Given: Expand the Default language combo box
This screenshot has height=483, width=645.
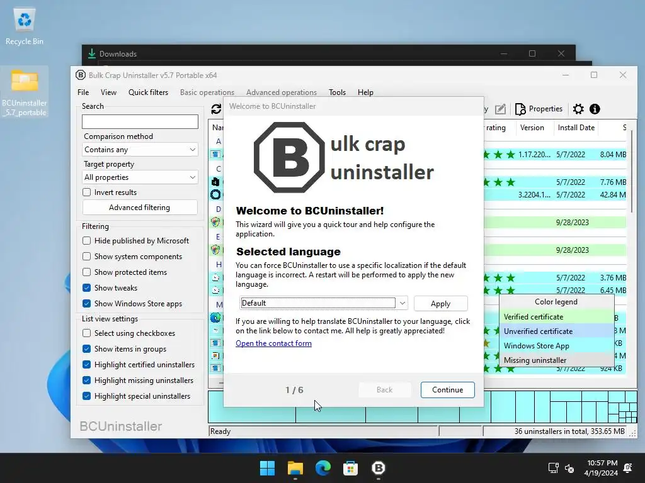Looking at the screenshot, I should pos(324,303).
